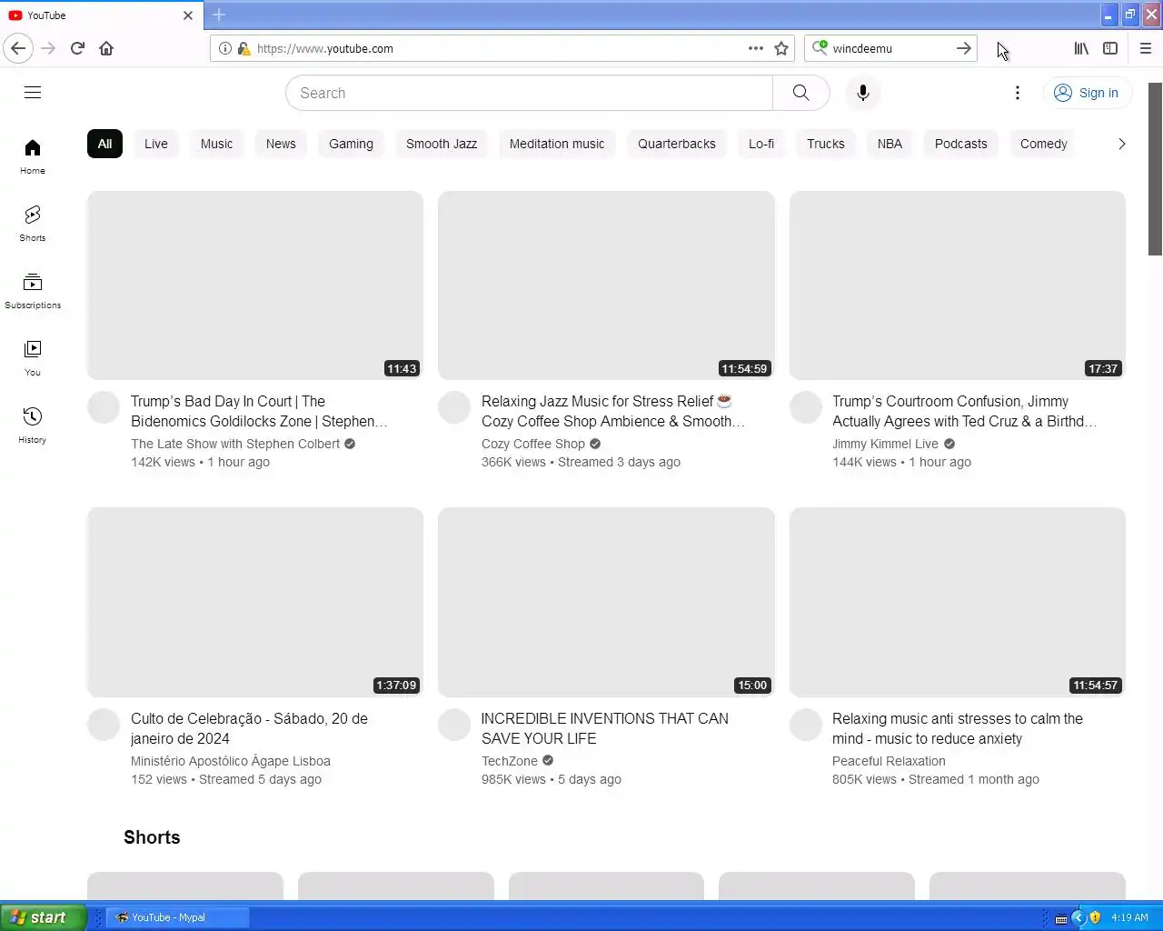This screenshot has height=931, width=1163.
Task: Open Ministério Apostólico Ágape Lisboa channel
Action: (231, 761)
